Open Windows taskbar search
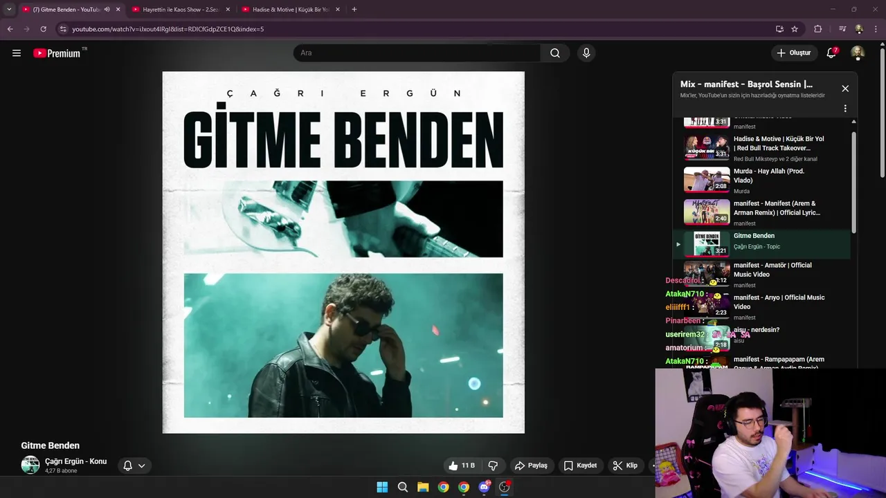886x498 pixels. 403,487
